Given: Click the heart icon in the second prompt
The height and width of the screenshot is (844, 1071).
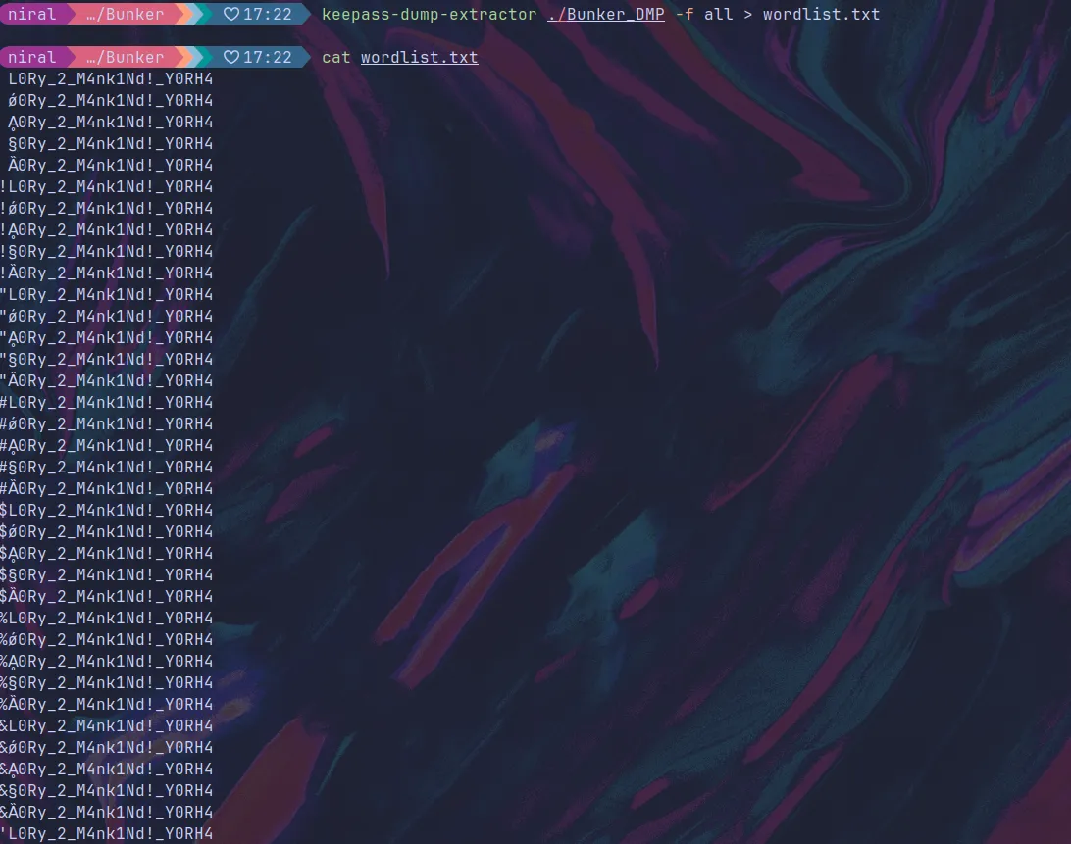Looking at the screenshot, I should coord(231,57).
